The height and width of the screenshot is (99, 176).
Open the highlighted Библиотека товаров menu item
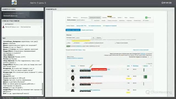95,18
